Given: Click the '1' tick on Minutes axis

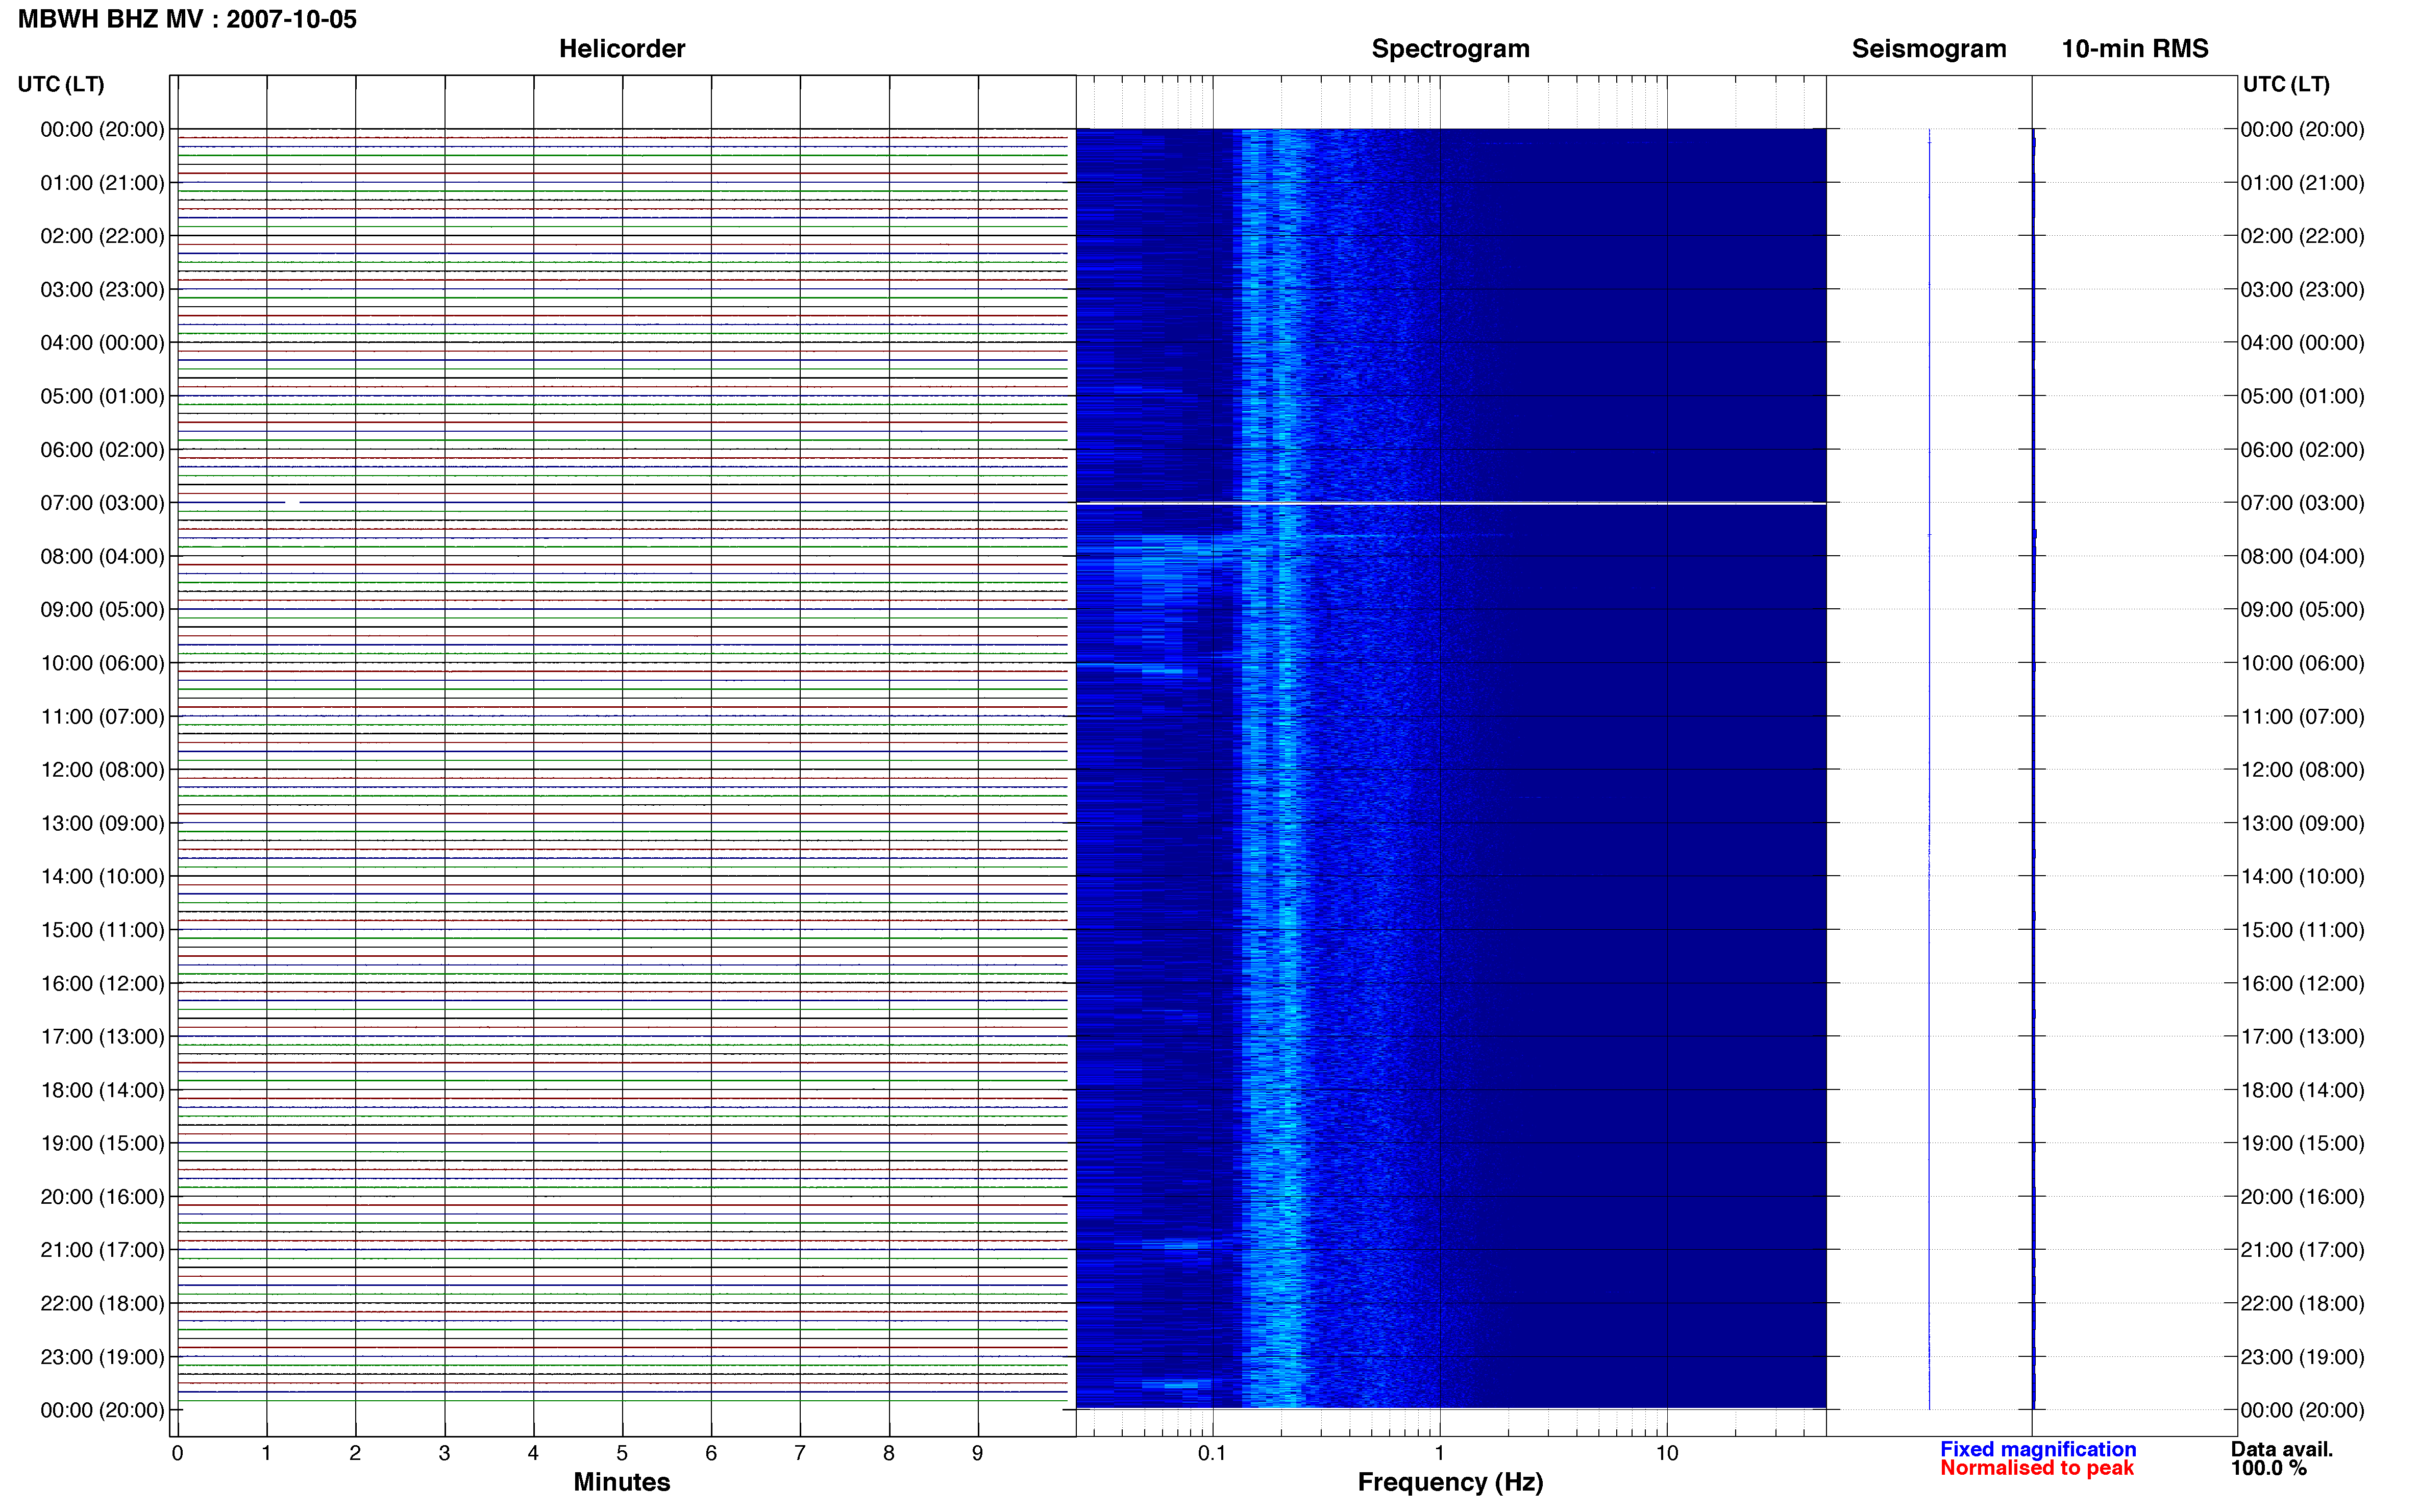Looking at the screenshot, I should pyautogui.click(x=266, y=1454).
